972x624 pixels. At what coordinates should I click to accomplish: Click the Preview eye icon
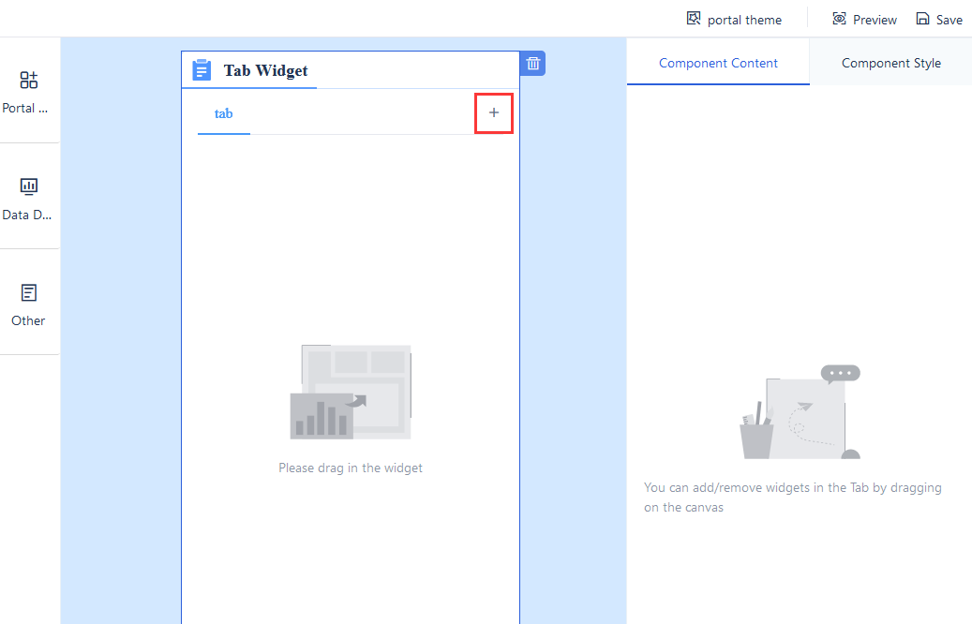pyautogui.click(x=838, y=18)
